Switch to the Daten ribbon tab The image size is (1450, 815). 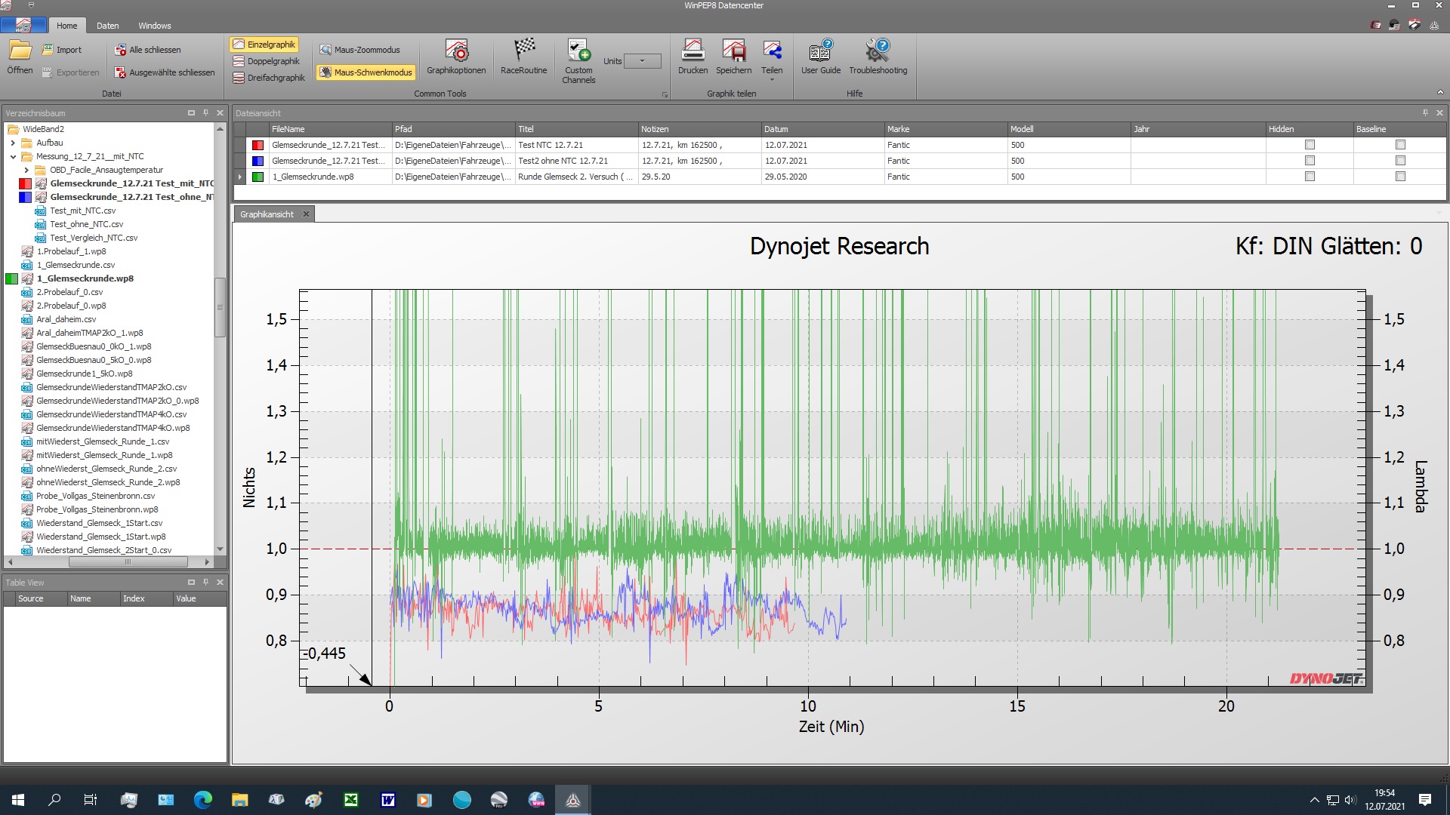click(x=107, y=26)
